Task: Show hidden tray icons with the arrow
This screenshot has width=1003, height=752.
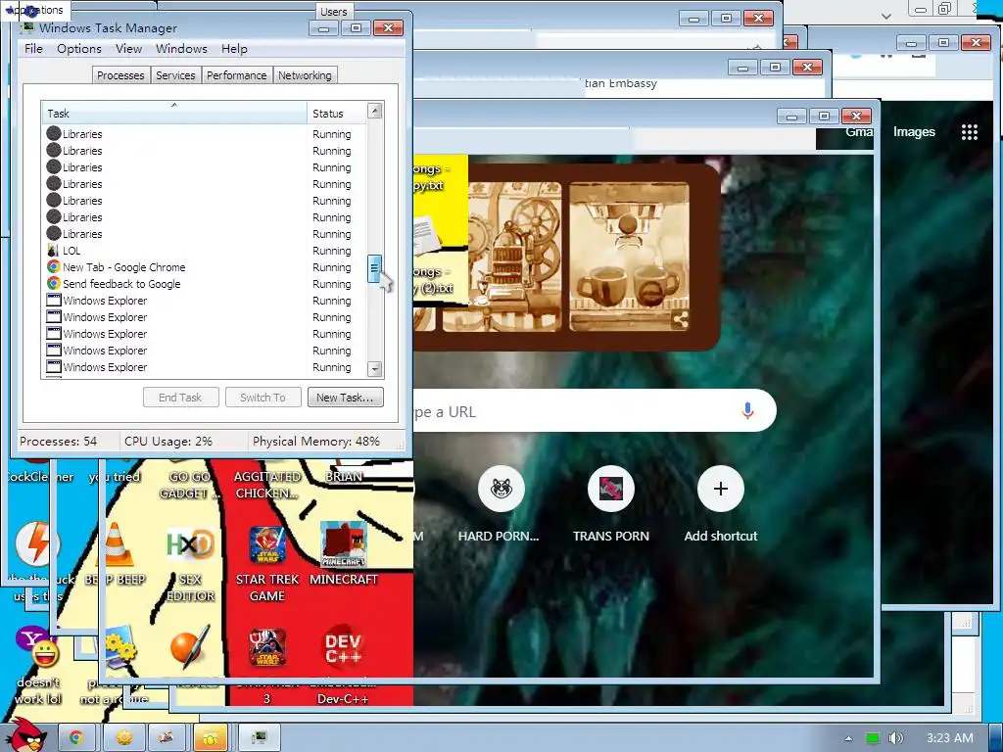Action: coord(848,738)
